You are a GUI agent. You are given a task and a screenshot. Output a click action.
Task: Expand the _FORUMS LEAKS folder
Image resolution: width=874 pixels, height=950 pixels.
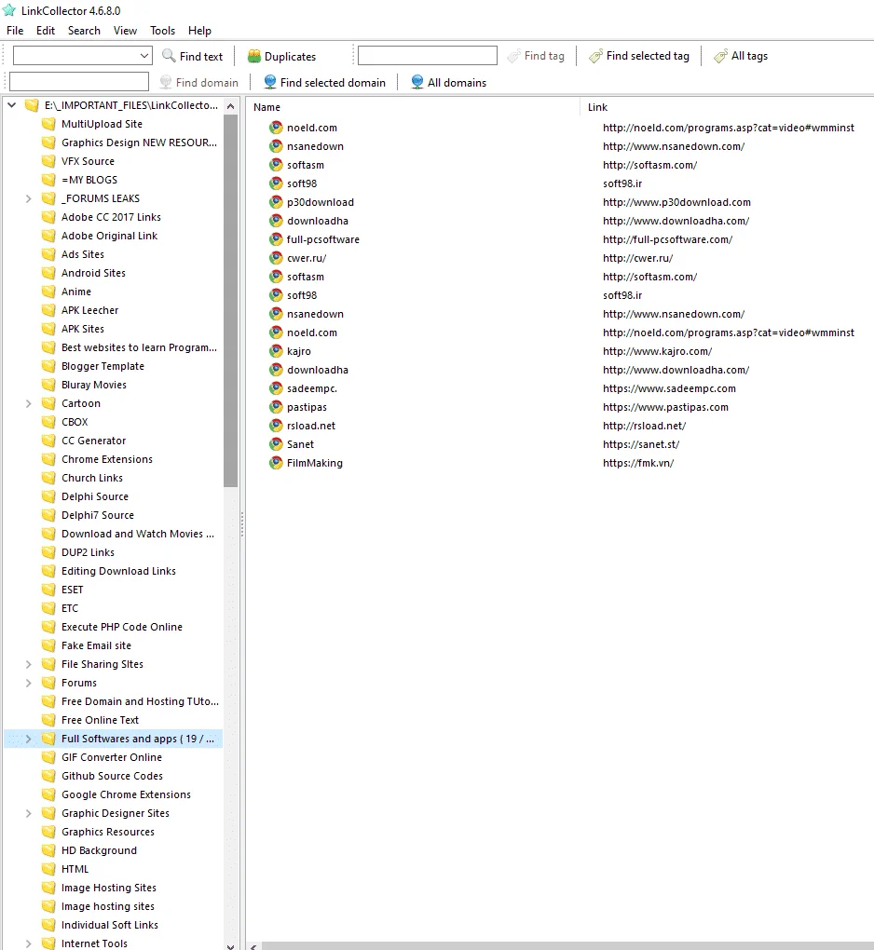click(x=29, y=198)
